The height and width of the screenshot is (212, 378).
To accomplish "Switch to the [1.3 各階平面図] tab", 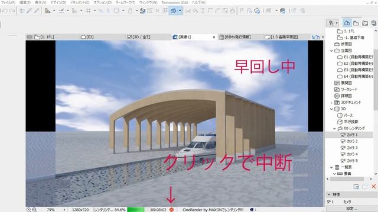I will tap(281, 37).
